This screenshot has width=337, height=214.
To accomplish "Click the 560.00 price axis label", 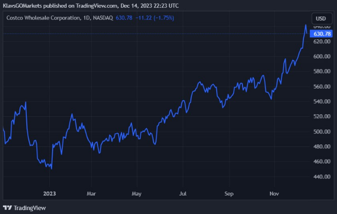I will (322, 87).
